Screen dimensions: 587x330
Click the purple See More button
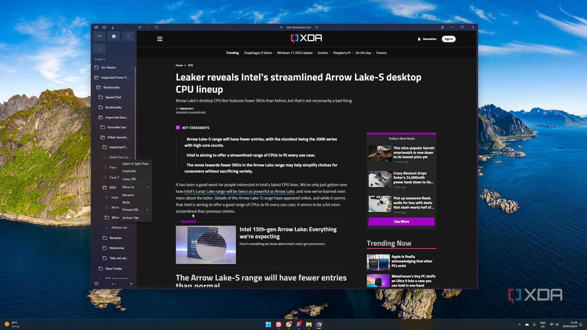402,222
